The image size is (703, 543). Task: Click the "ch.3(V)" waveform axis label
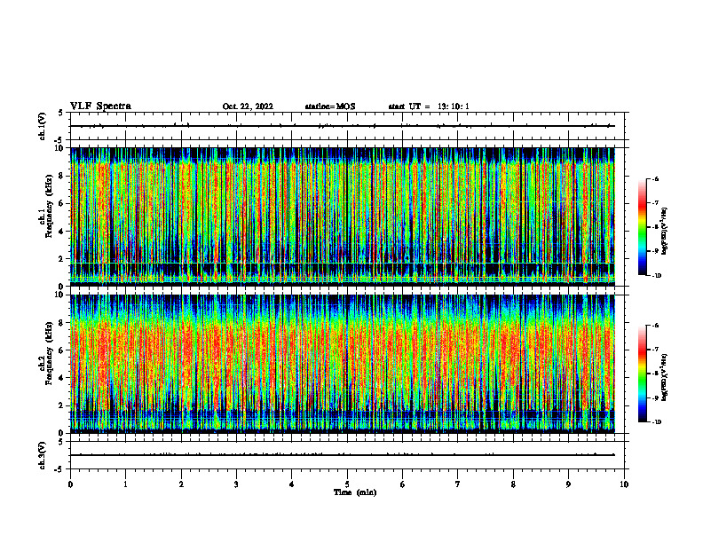pyautogui.click(x=43, y=455)
